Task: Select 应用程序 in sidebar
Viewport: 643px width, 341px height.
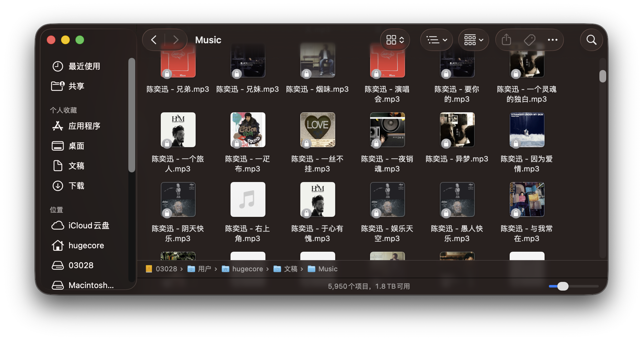Action: [84, 126]
